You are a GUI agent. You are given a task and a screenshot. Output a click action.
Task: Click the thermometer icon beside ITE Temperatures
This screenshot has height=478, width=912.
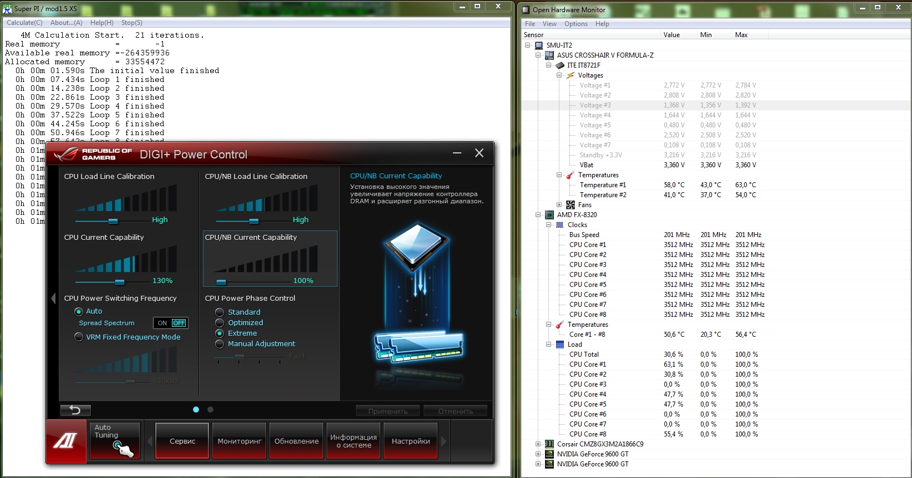point(570,175)
